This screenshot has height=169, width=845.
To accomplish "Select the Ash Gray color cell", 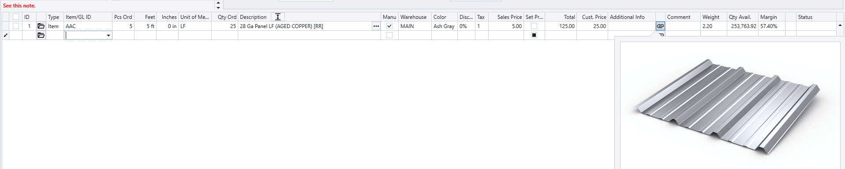I will tap(444, 26).
